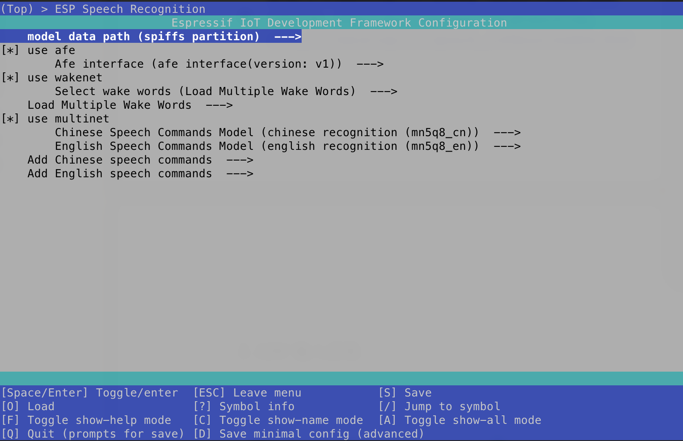
Task: Click the Espressif IoT Development Framework Configuration title
Action: (x=339, y=23)
